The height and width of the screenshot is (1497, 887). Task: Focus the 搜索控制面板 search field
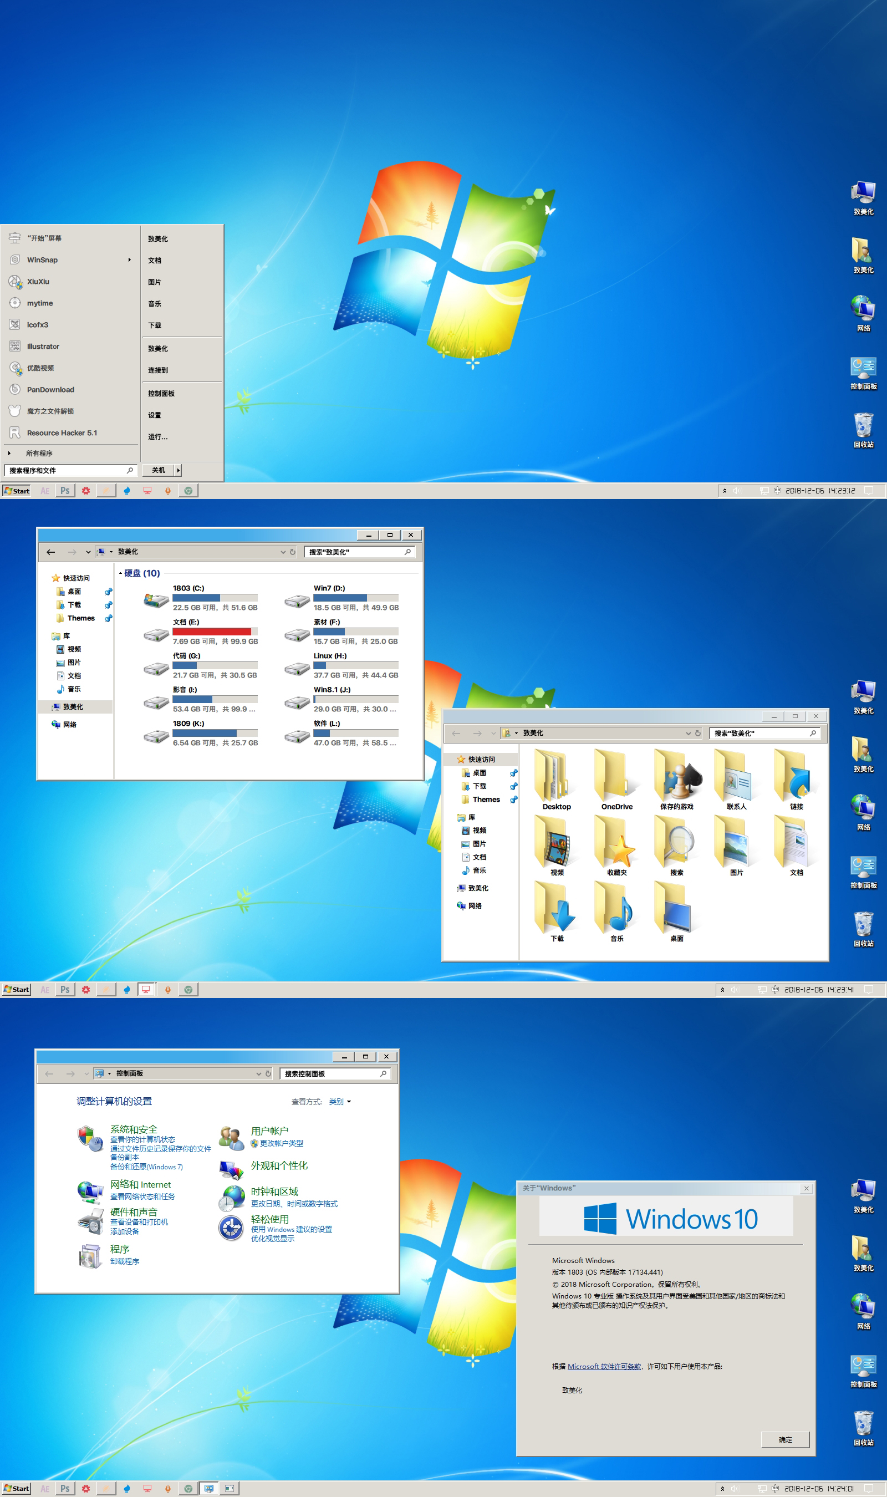(335, 1074)
